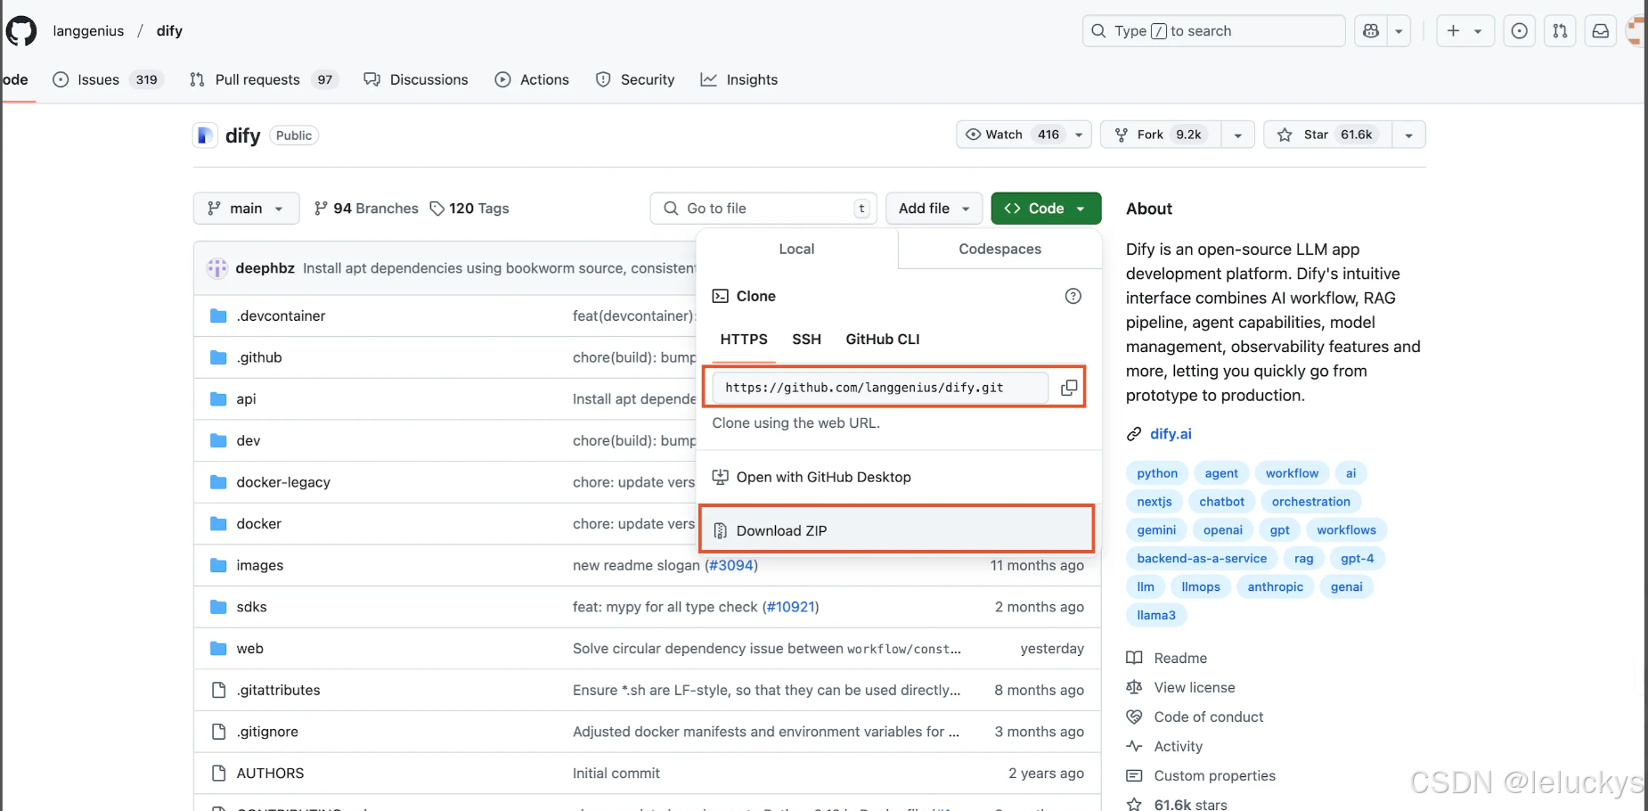This screenshot has width=1648, height=811.
Task: Open the AUTHORS file
Action: [x=270, y=774]
